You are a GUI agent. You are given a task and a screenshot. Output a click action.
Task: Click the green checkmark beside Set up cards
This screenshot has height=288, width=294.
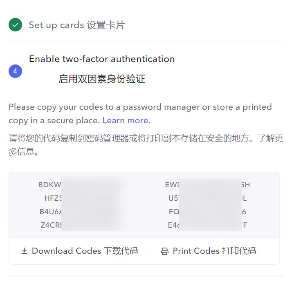tap(15, 25)
